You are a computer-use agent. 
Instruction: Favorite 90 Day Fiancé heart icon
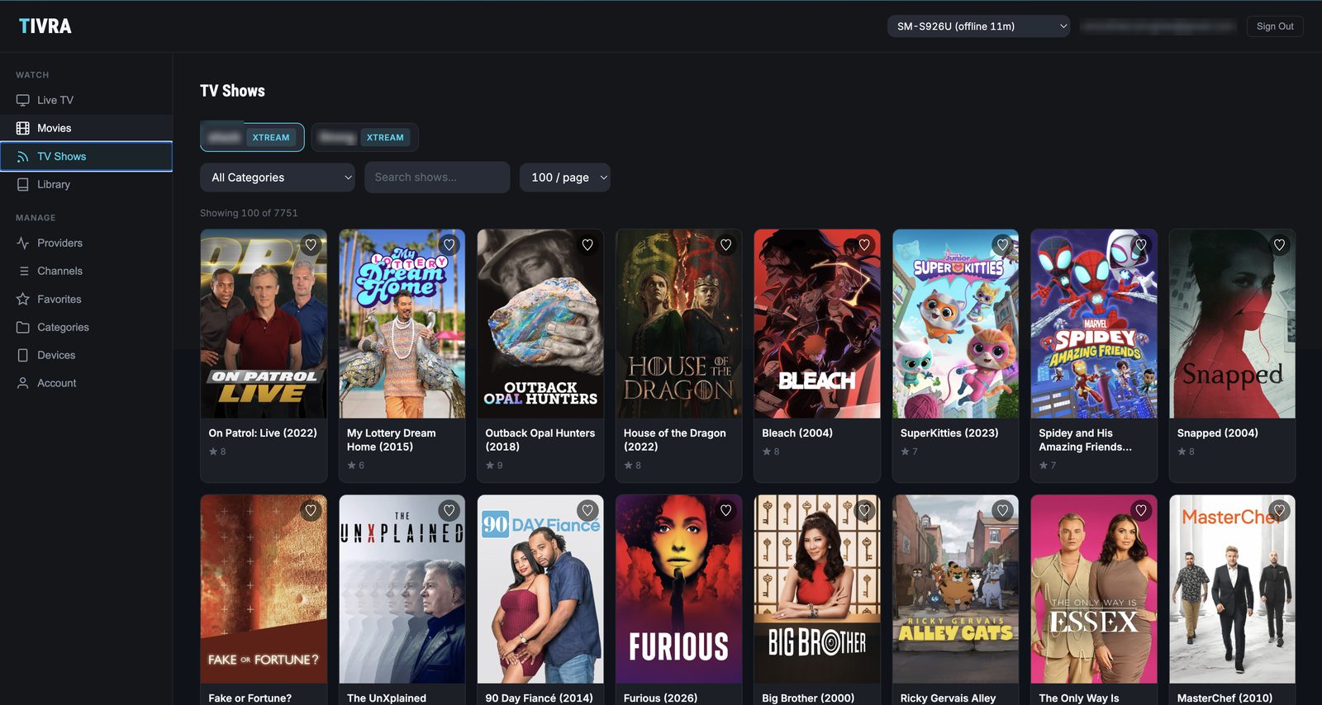587,510
